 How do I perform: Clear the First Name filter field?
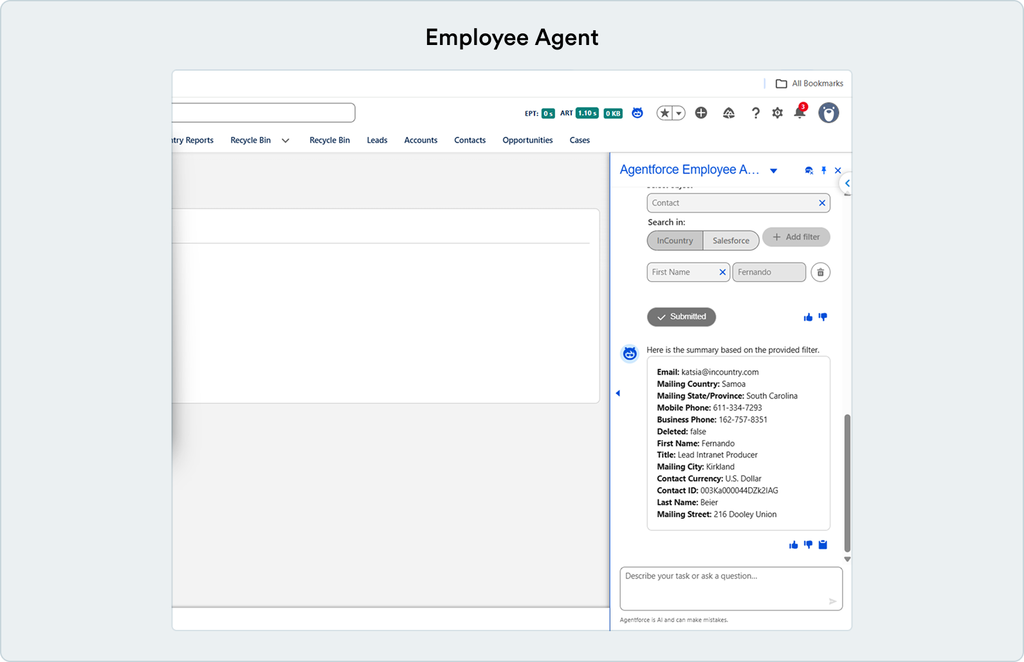[x=722, y=273]
